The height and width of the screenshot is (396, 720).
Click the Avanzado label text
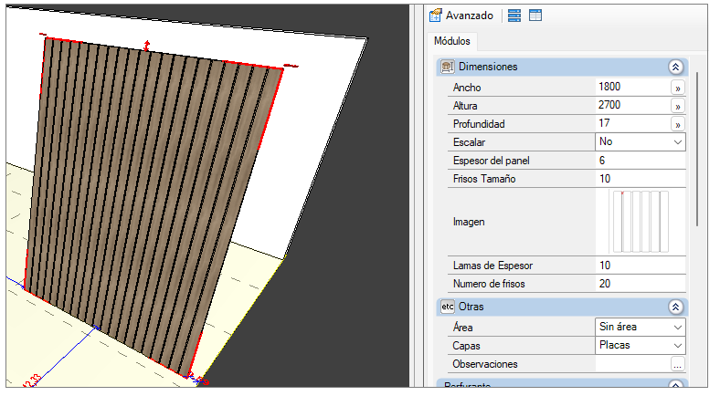pyautogui.click(x=470, y=16)
